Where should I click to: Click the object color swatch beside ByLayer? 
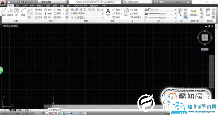150,10
